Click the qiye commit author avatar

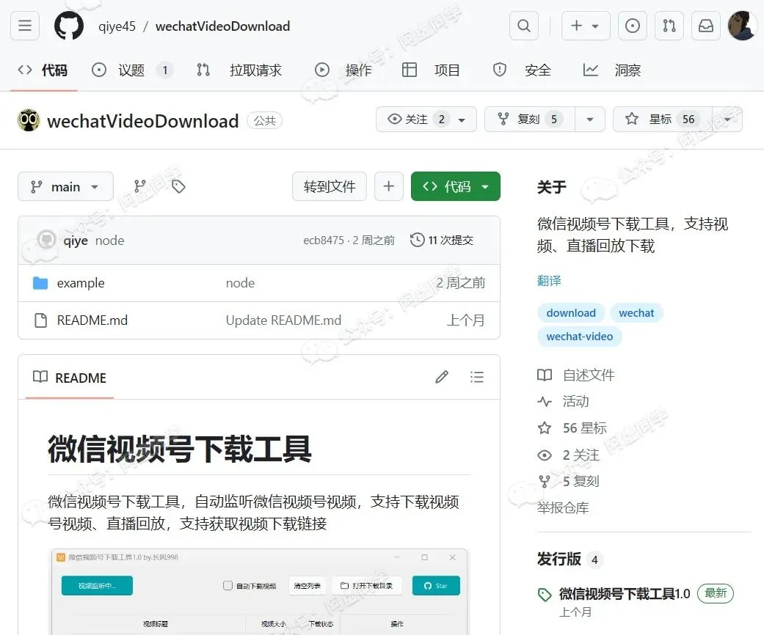pos(47,240)
